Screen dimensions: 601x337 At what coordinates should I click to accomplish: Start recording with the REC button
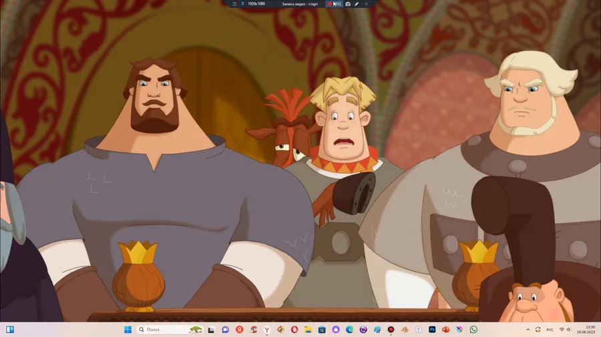334,4
